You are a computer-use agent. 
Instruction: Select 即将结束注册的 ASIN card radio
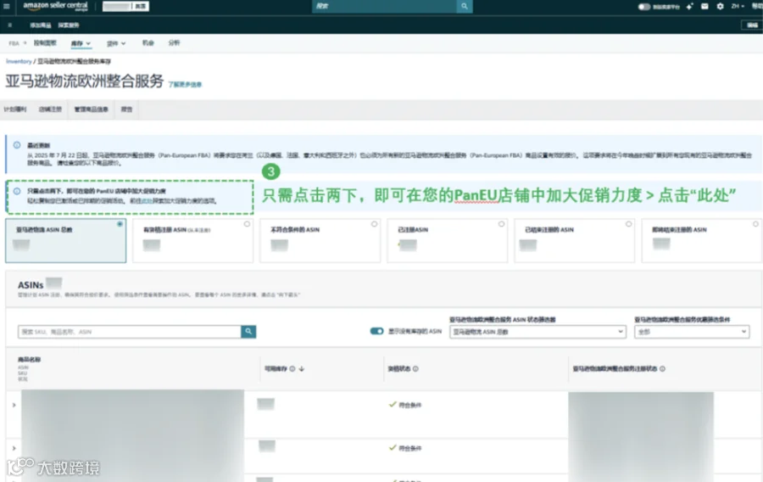tap(755, 224)
